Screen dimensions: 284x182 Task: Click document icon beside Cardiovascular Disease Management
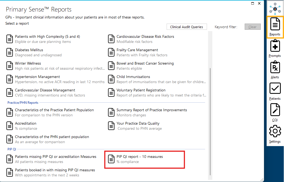click(10, 93)
